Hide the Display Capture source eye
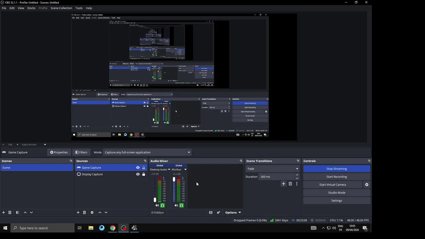 pos(138,174)
